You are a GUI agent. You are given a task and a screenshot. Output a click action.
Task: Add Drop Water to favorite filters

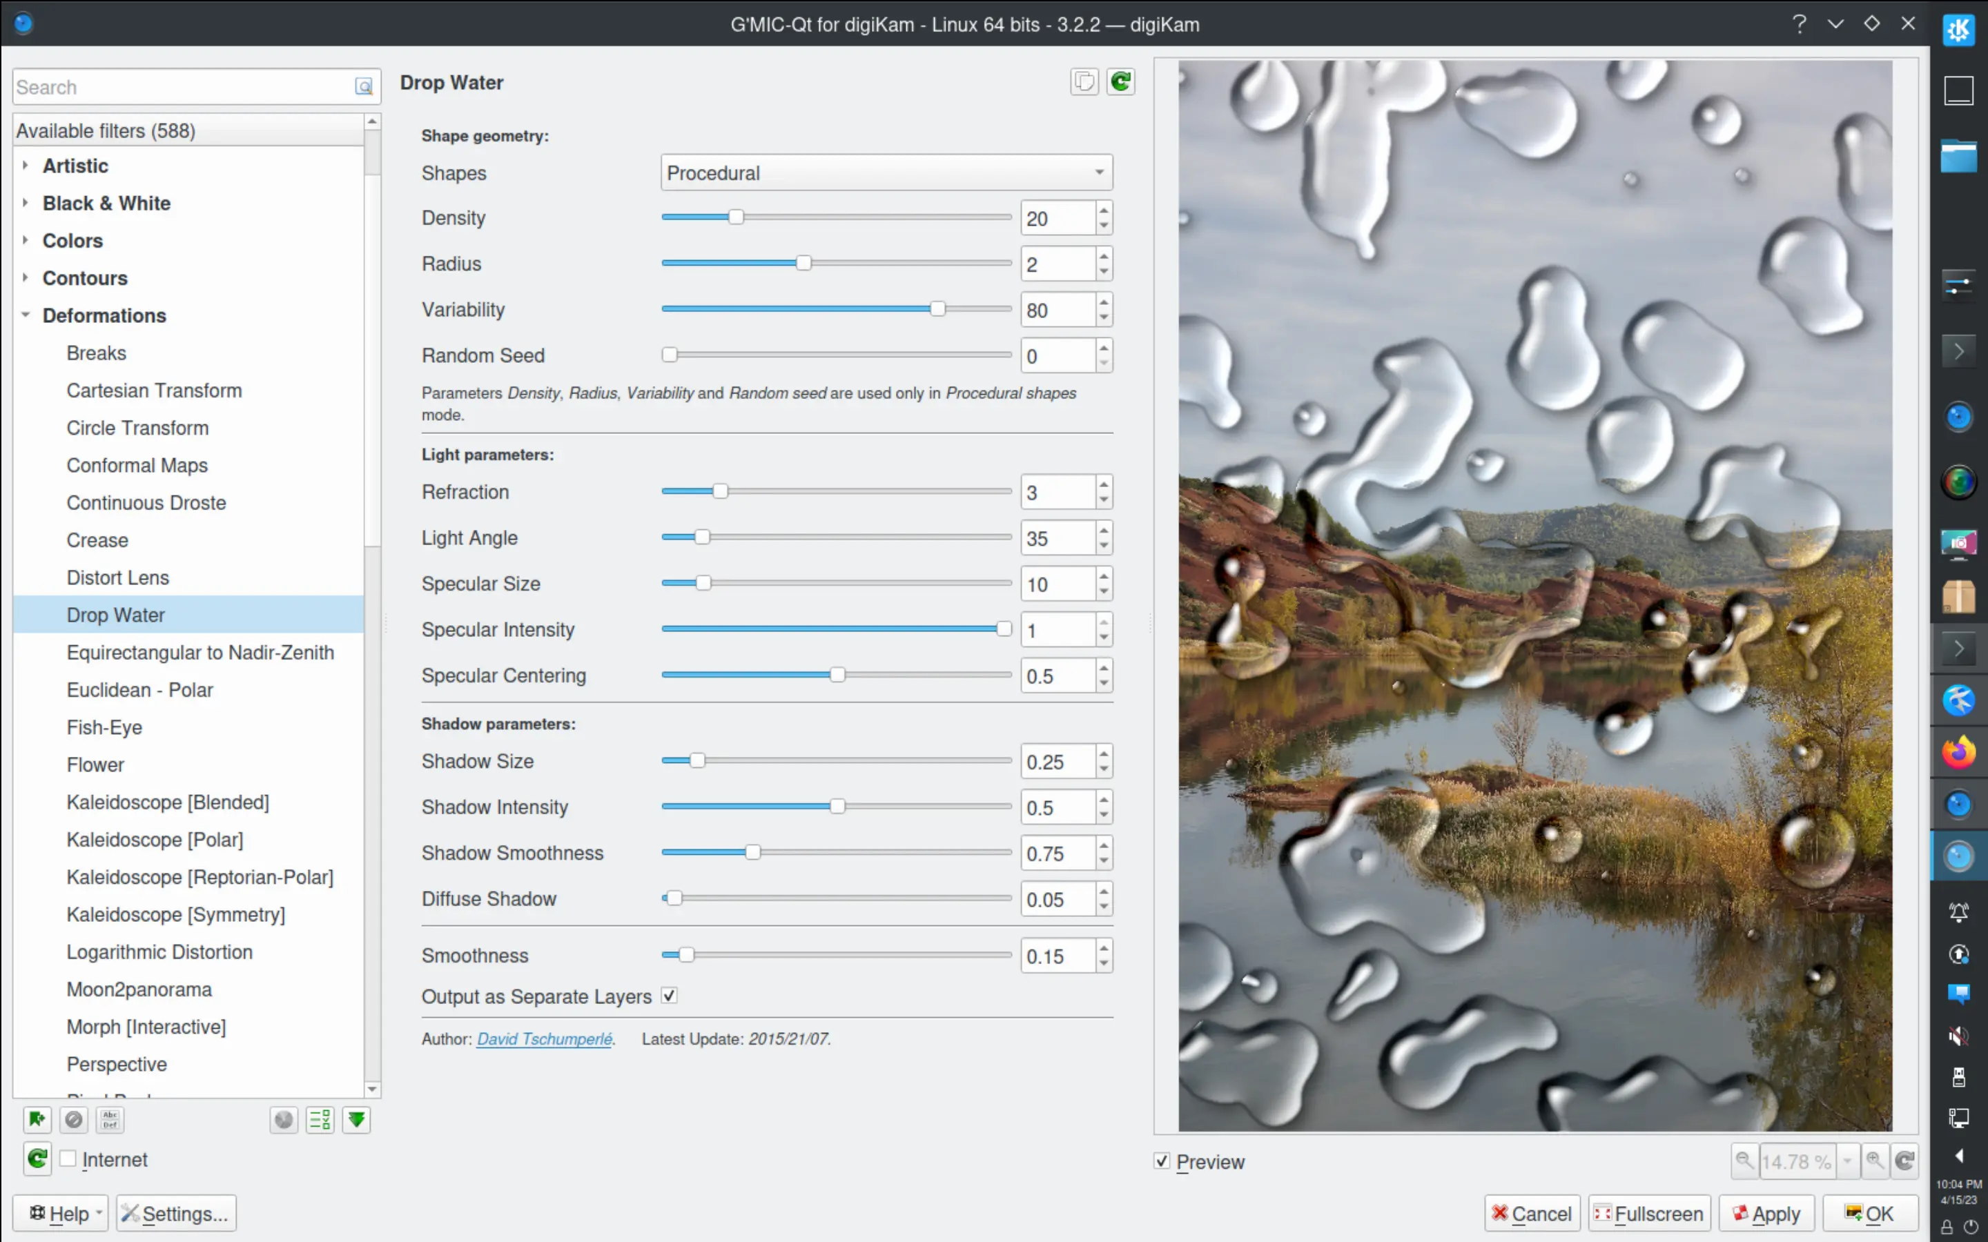click(37, 1118)
